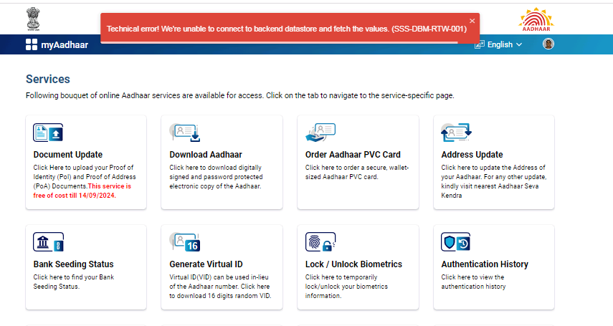Click the Address Update icon
The image size is (613, 326).
(456, 133)
